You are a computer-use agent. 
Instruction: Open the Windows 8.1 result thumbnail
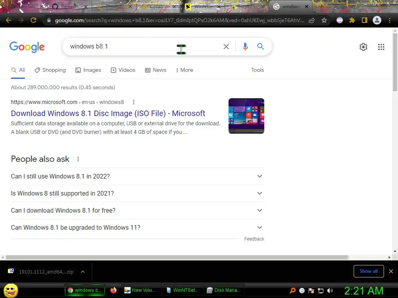tap(246, 116)
